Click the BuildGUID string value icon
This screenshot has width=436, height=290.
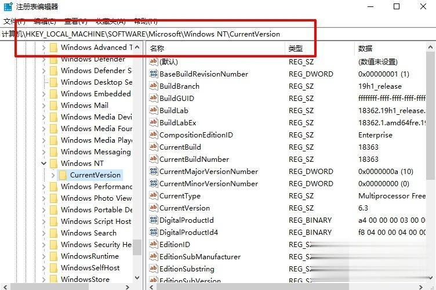pos(154,98)
